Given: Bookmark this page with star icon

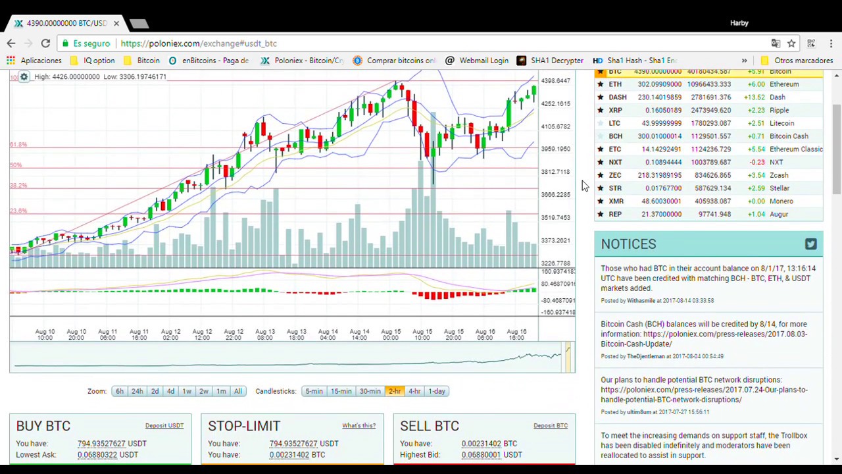Looking at the screenshot, I should [791, 43].
